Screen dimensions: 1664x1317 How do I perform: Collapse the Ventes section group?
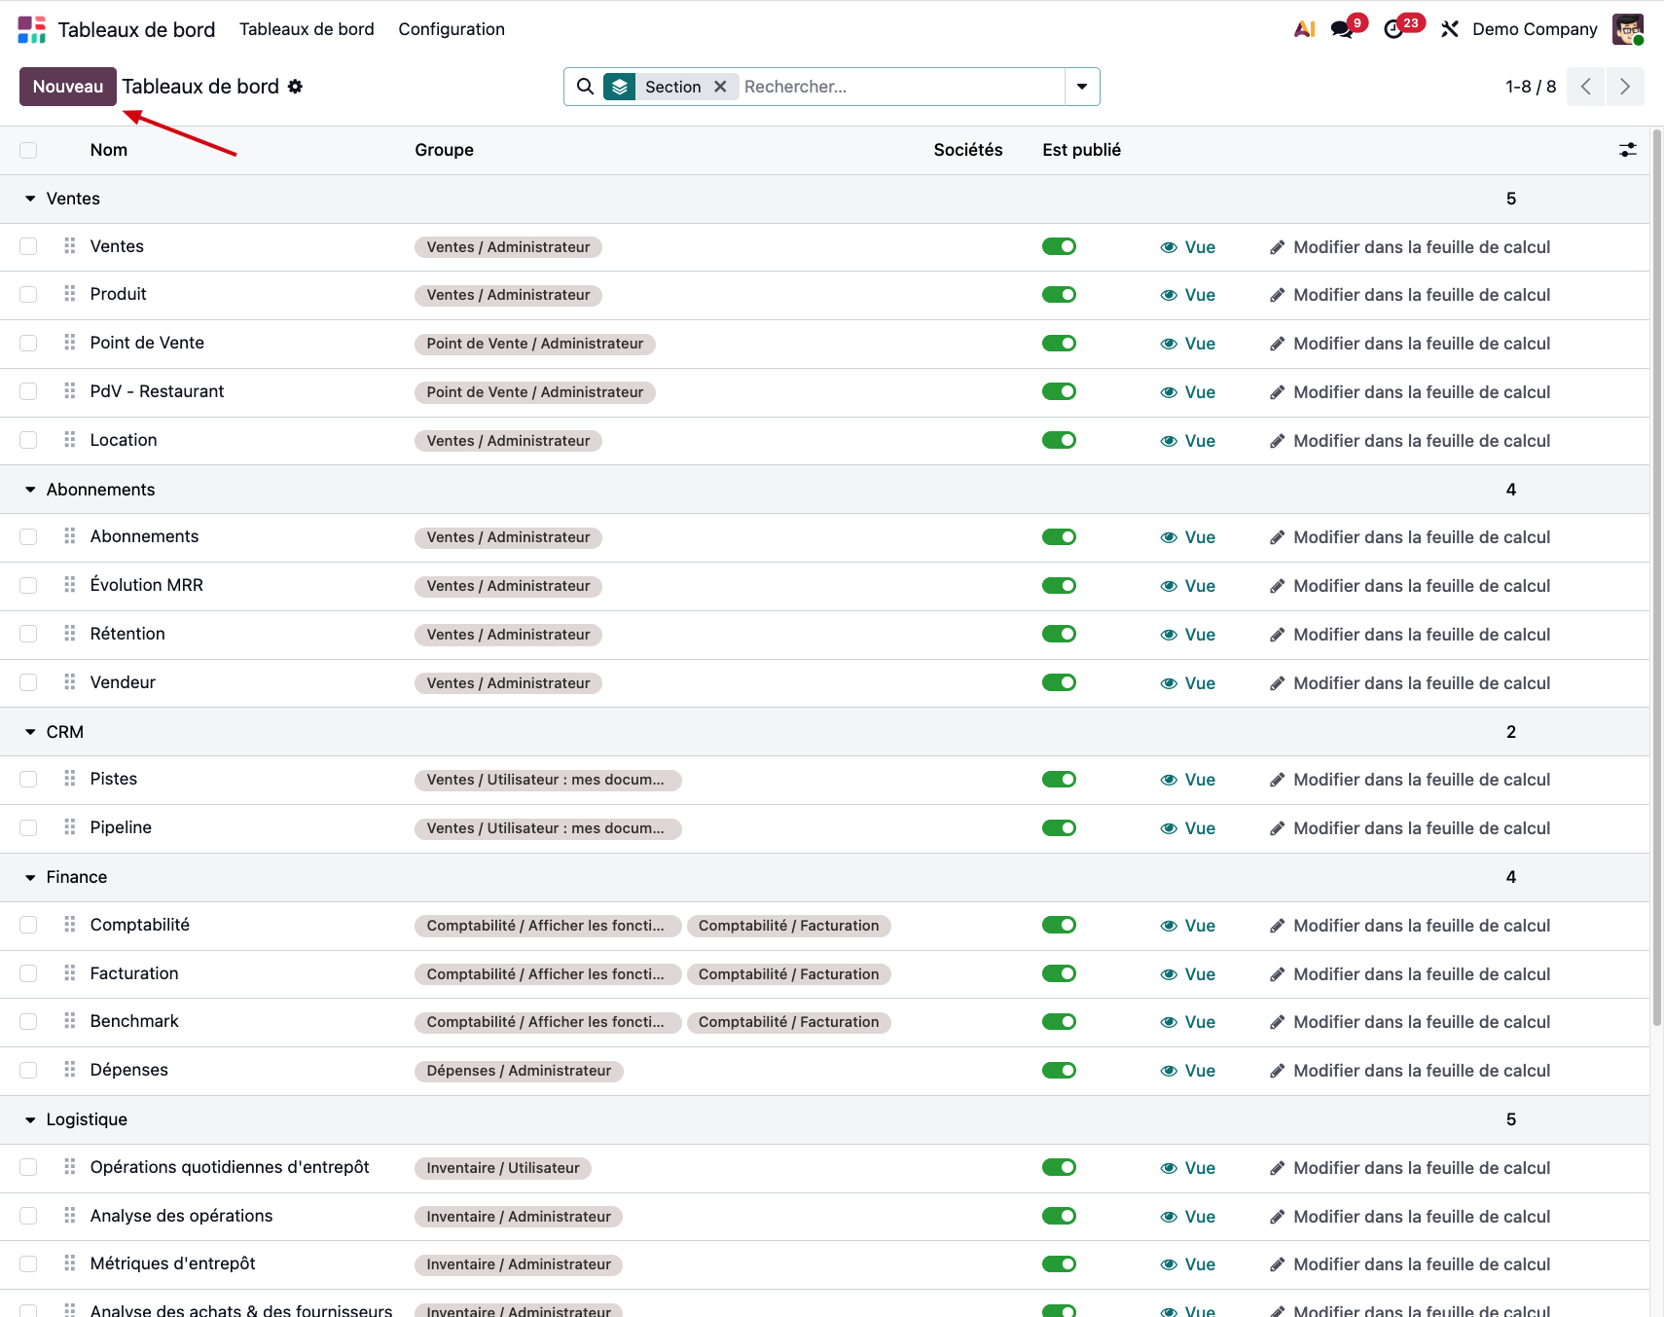(x=30, y=199)
